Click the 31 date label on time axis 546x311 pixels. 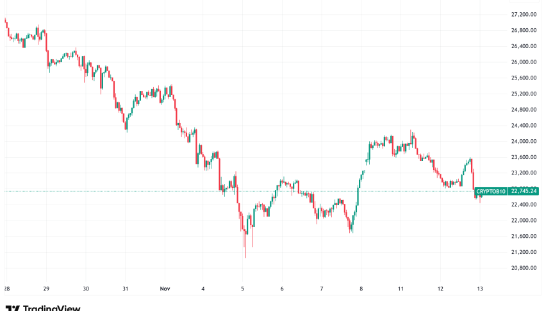126,289
